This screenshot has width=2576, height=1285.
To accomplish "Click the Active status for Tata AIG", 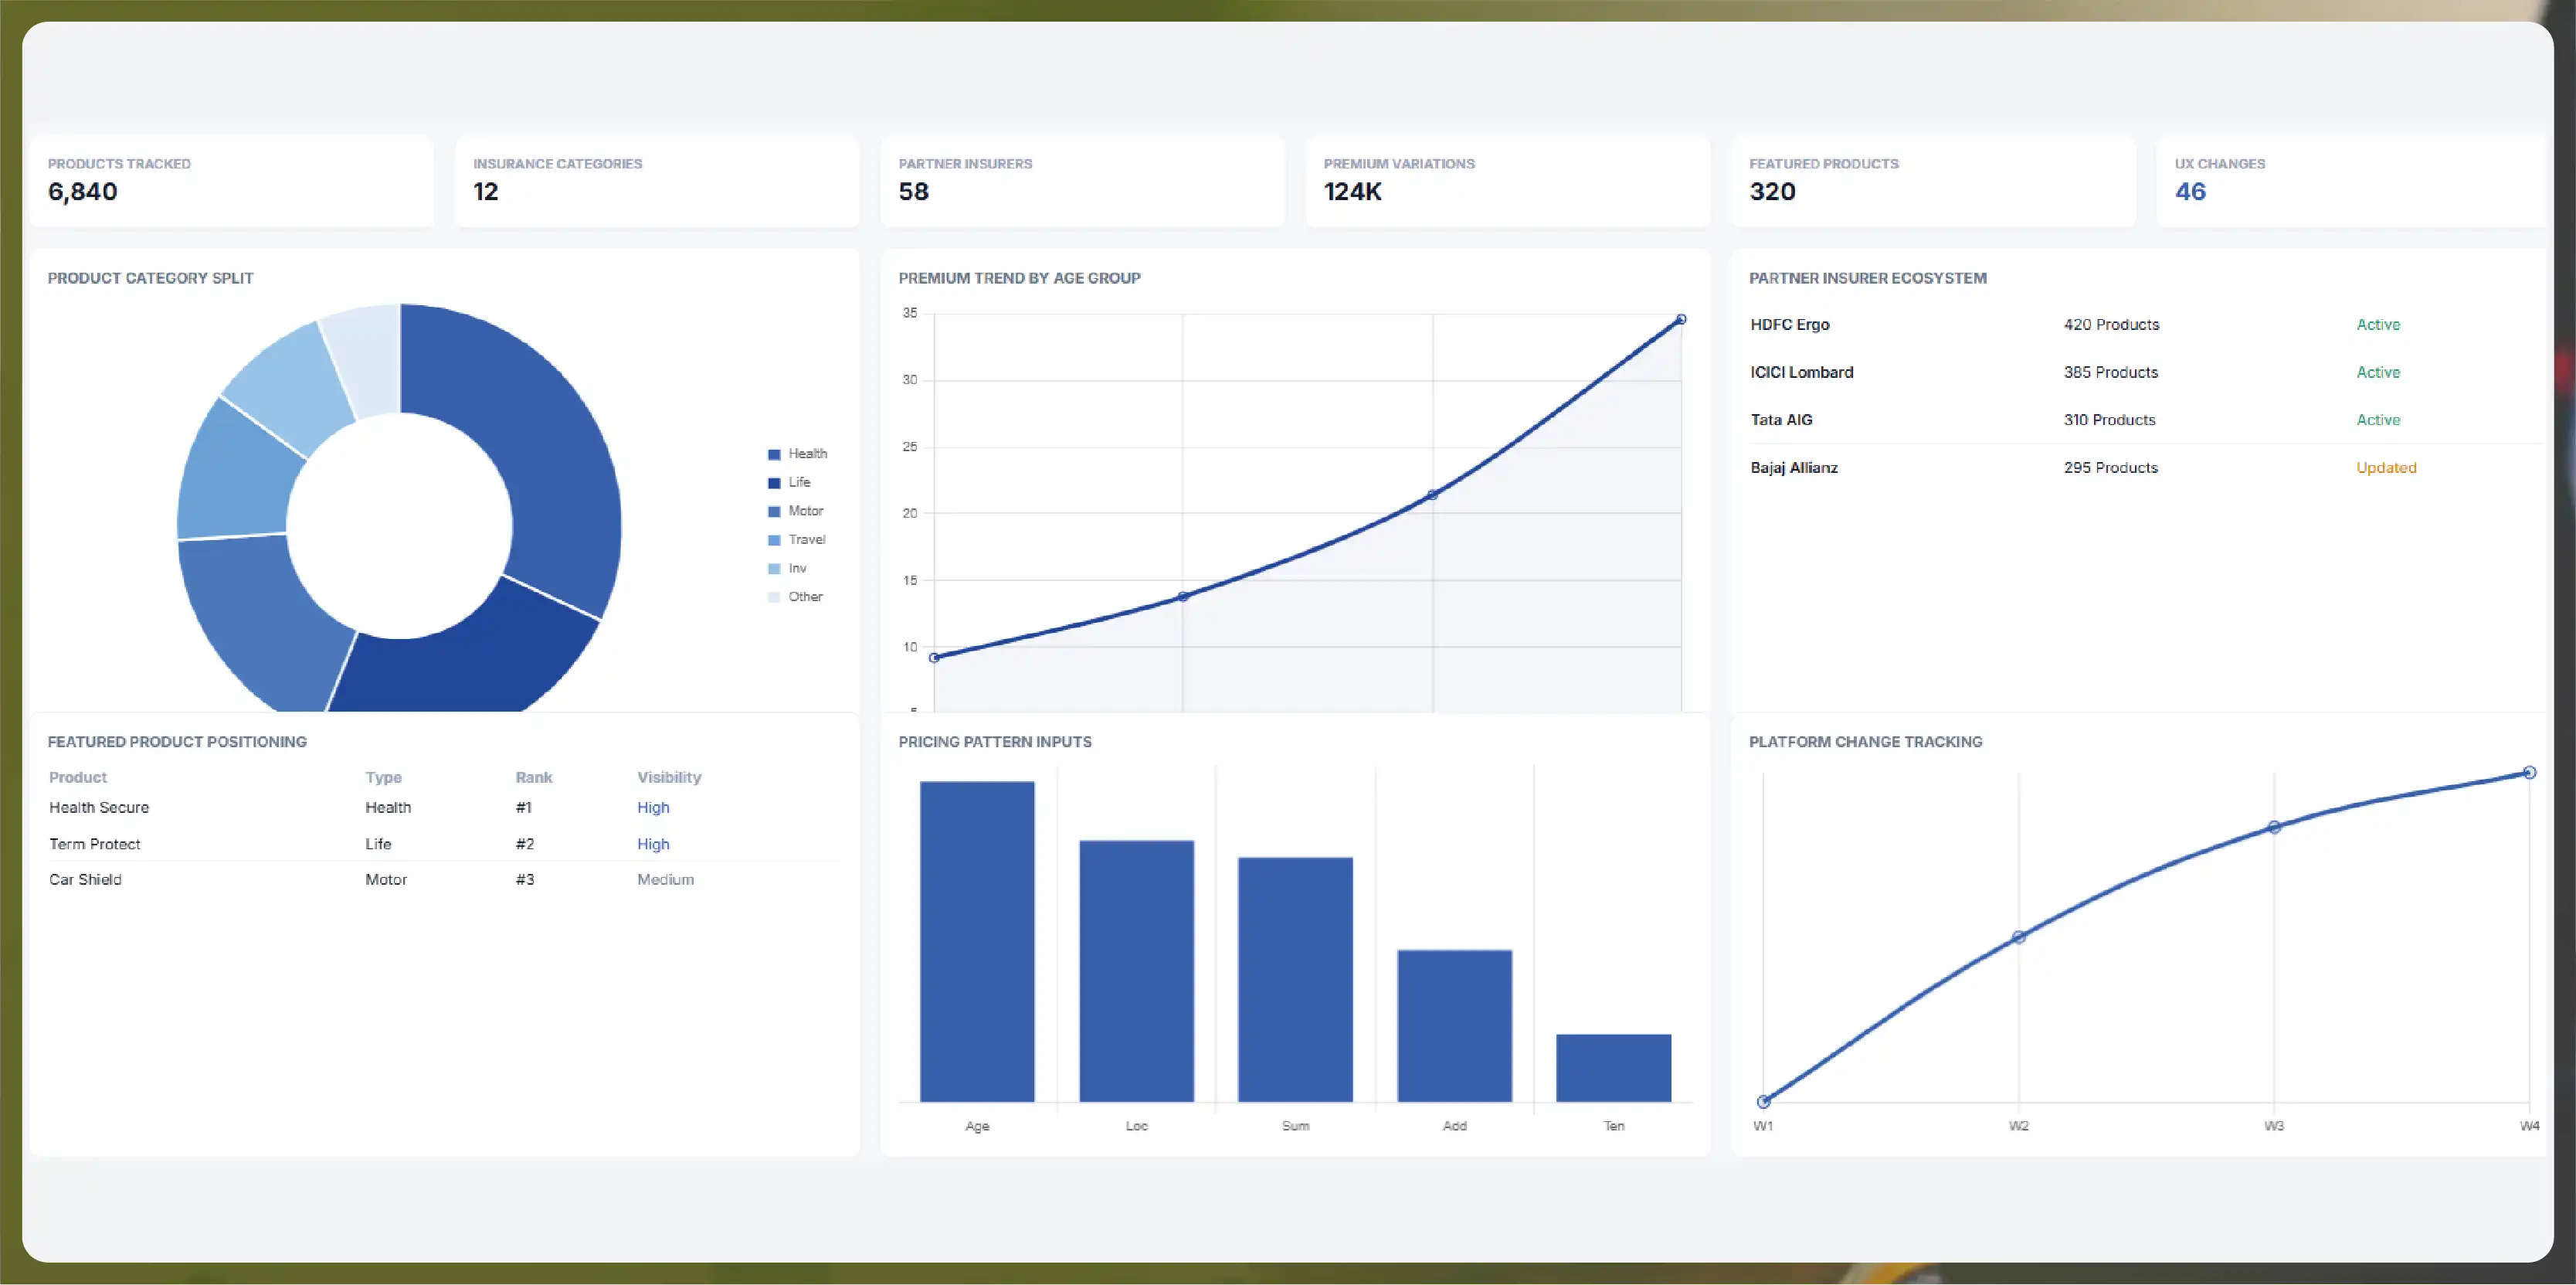I will (x=2378, y=420).
